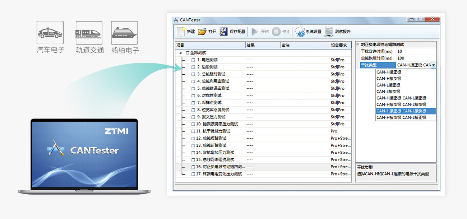The width and height of the screenshot is (467, 219).
Task: Click the car electronics (汽车电子) icon
Action: click(x=50, y=33)
